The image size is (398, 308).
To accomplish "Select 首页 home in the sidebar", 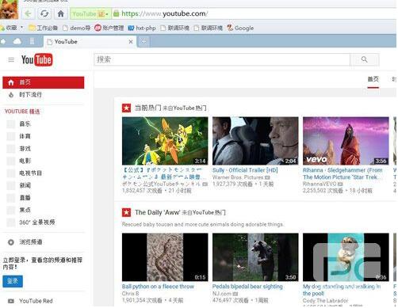I will click(44, 82).
